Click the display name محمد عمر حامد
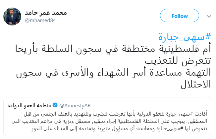The image size is (216, 139). coord(46,13)
